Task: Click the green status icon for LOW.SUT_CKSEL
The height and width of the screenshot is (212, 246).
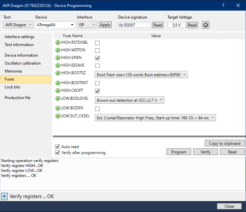Action: point(58,116)
